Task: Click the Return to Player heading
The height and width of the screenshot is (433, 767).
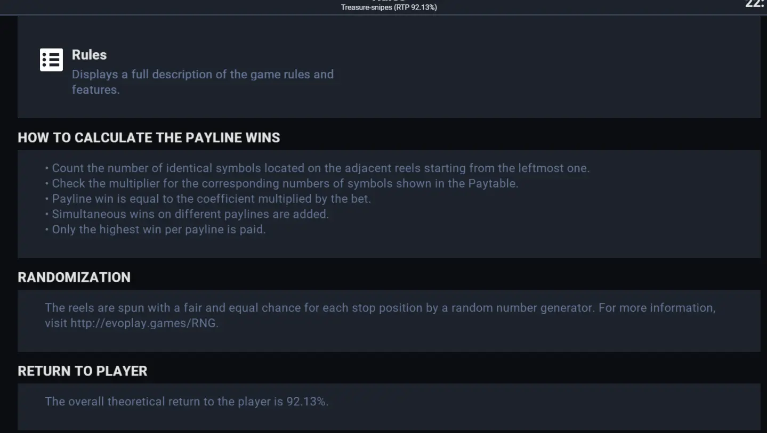Action: 83,371
